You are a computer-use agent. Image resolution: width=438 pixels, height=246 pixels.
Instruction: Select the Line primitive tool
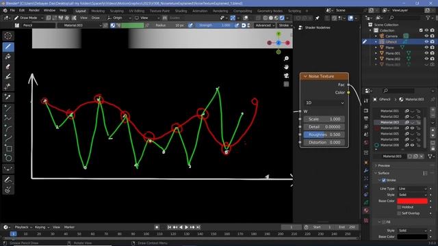(8, 108)
